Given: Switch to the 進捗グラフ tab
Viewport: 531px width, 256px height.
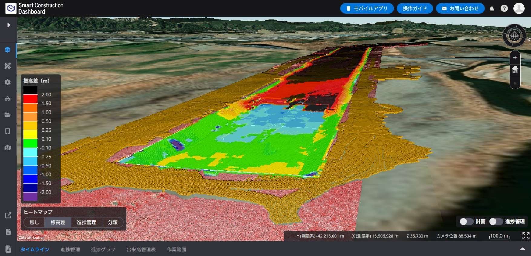Looking at the screenshot, I should coord(103,250).
